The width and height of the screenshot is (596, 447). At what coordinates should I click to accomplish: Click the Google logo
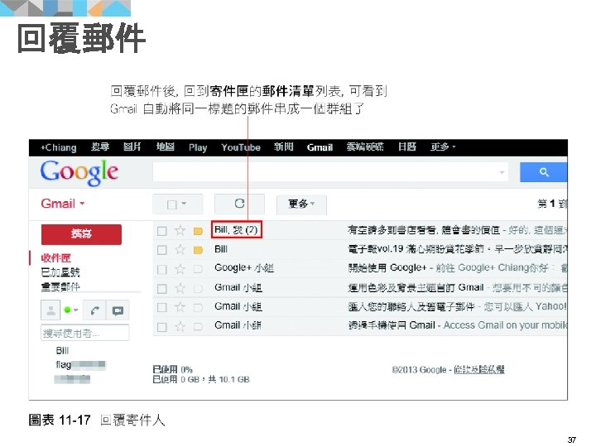coord(79,173)
